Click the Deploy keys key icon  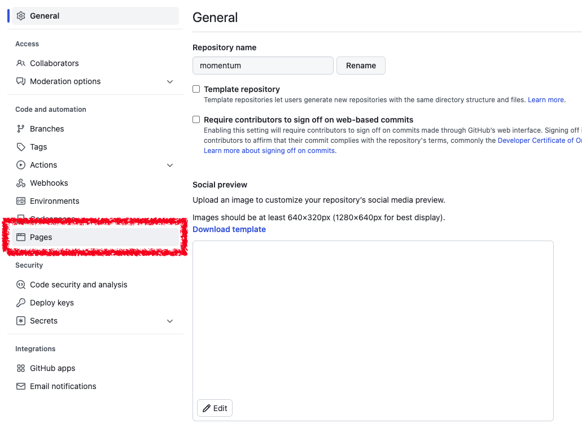21,303
